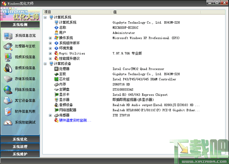Viewport: 229px width, 164px height.
Task: Select the ITE IT8718 sensor value
Action: click(121, 115)
